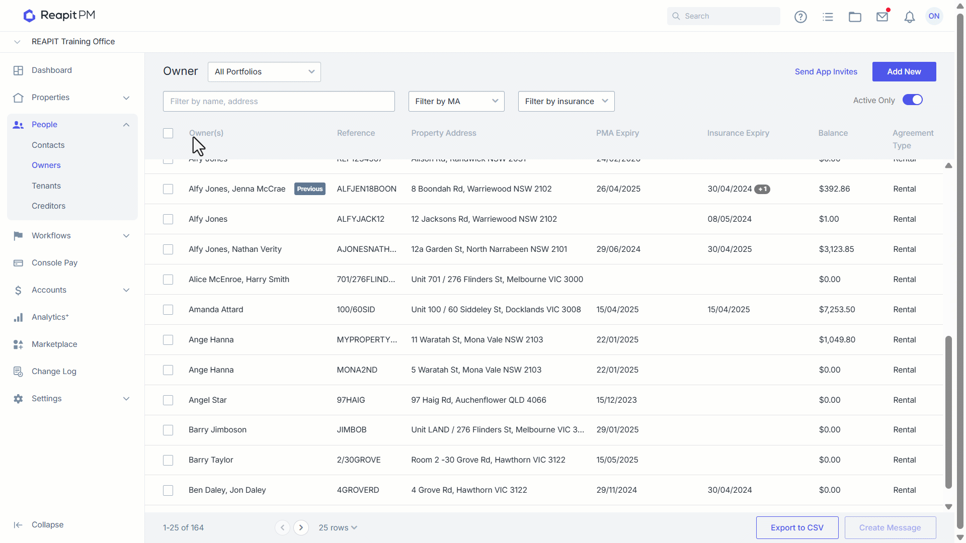This screenshot has height=543, width=966.
Task: Open the help question mark icon
Action: tap(800, 17)
